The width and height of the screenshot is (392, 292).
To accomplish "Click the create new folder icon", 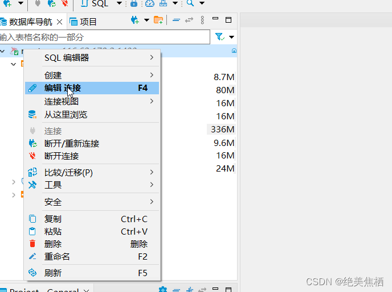I will coord(158,20).
